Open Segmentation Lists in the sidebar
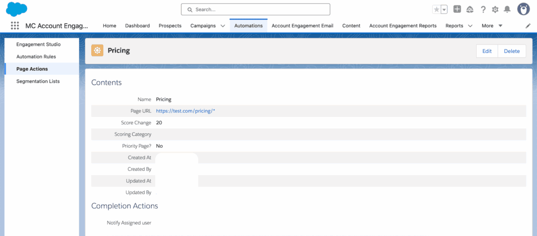Image resolution: width=537 pixels, height=236 pixels. (38, 81)
